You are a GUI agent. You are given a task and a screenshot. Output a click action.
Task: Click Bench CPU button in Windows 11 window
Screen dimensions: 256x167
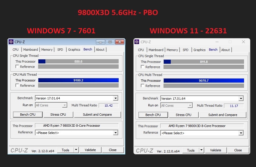coord(153,115)
